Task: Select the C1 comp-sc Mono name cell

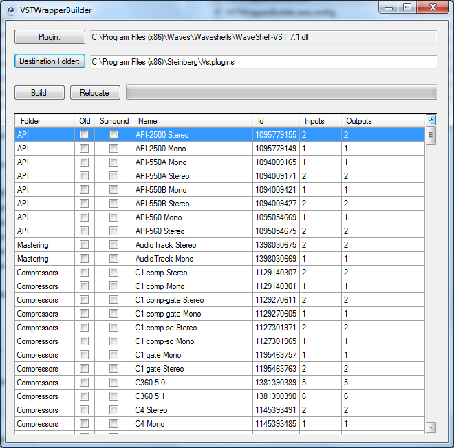Action: click(x=193, y=341)
